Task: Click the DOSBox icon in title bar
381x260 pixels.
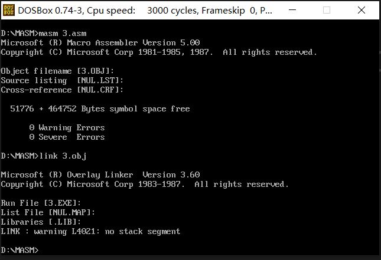Action: (9, 10)
